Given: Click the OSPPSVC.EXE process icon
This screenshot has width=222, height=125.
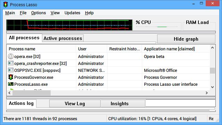Looking at the screenshot, I should [11, 70].
